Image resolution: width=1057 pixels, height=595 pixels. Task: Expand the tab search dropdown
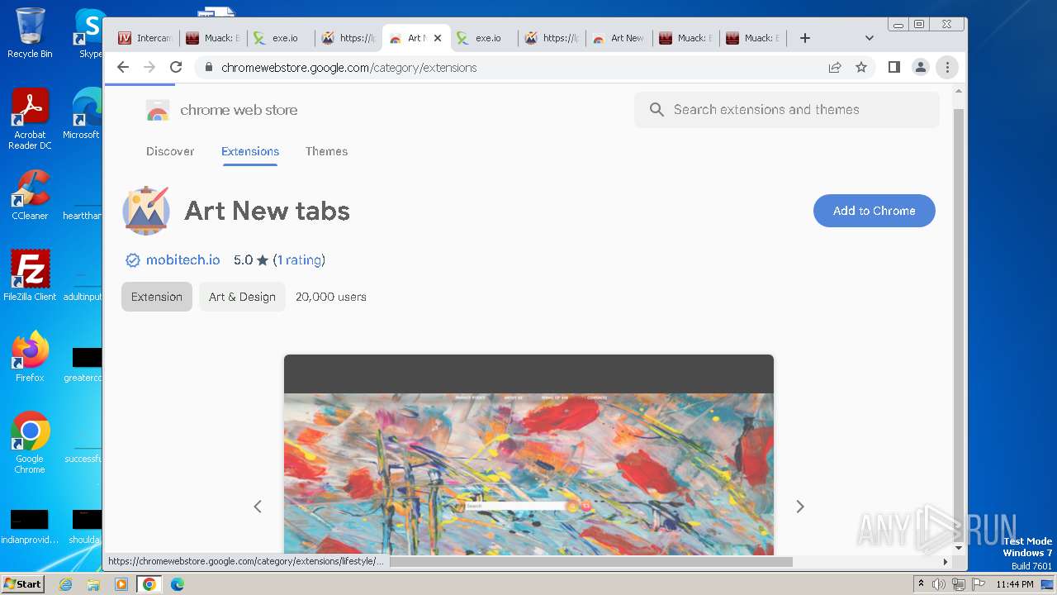[x=869, y=38]
